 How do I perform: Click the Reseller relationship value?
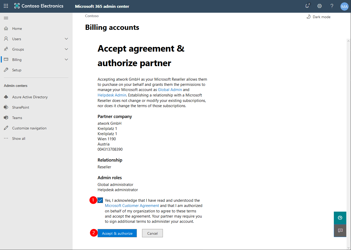coord(104,167)
